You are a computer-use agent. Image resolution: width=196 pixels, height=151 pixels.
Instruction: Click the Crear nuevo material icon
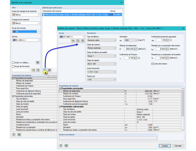pyautogui.click(x=45, y=70)
